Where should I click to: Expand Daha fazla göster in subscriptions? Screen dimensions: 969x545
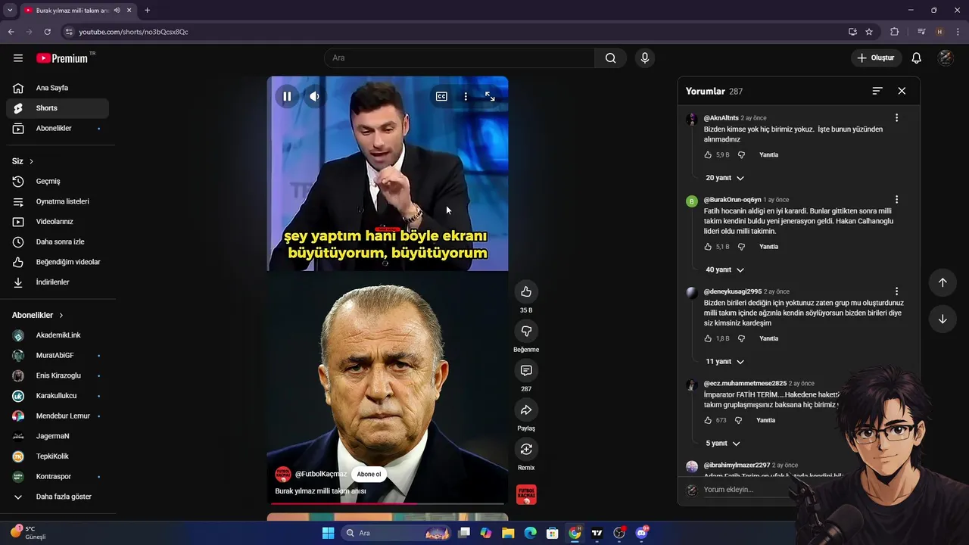tap(58, 497)
